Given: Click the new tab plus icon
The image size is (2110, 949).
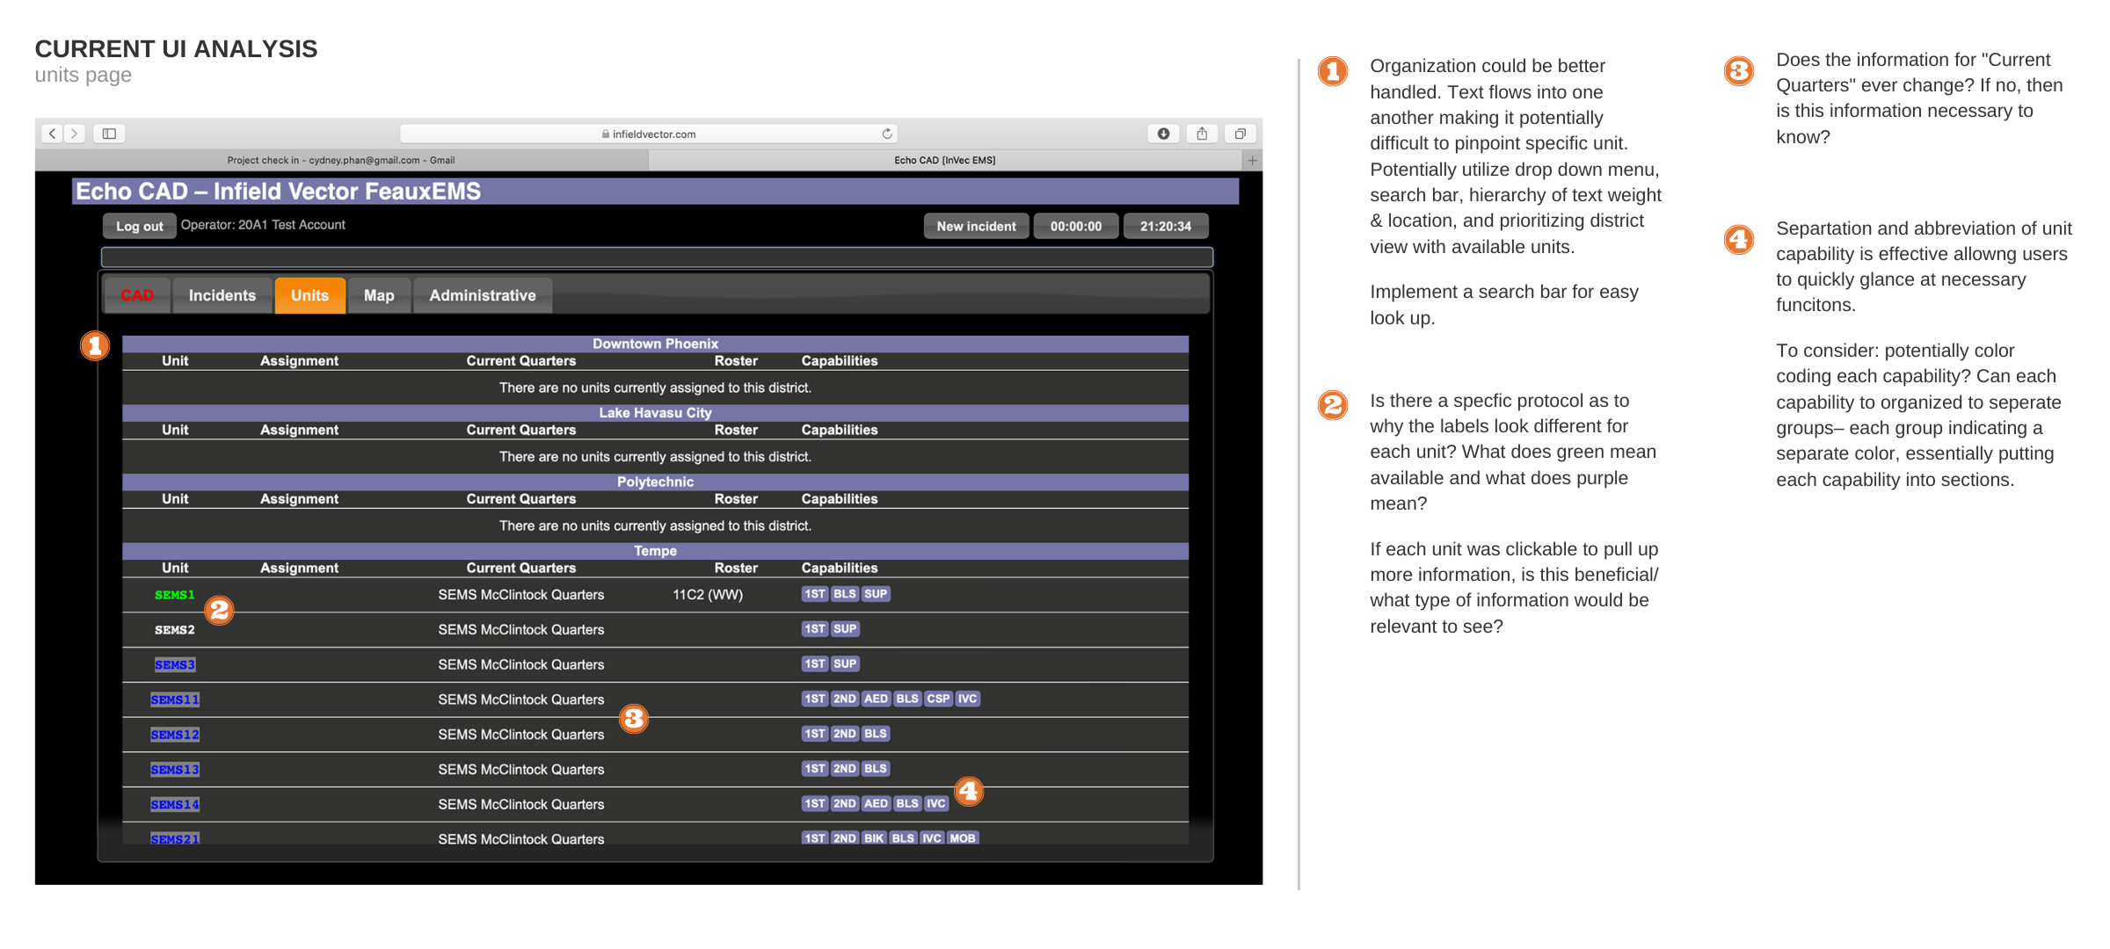Looking at the screenshot, I should tap(1252, 160).
